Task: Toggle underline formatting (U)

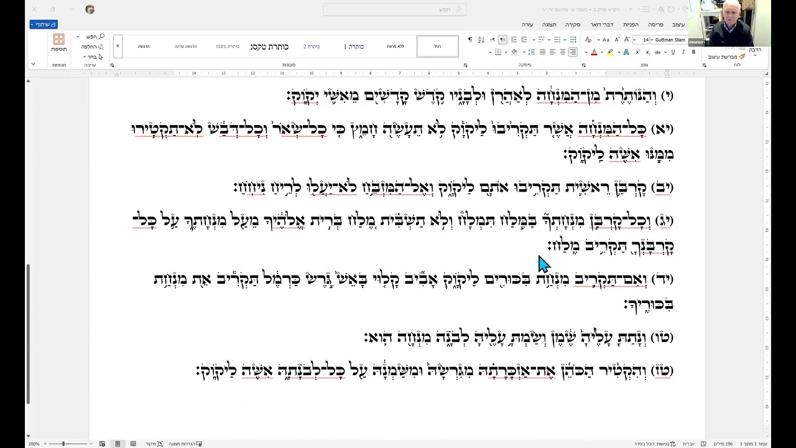Action: [x=673, y=52]
